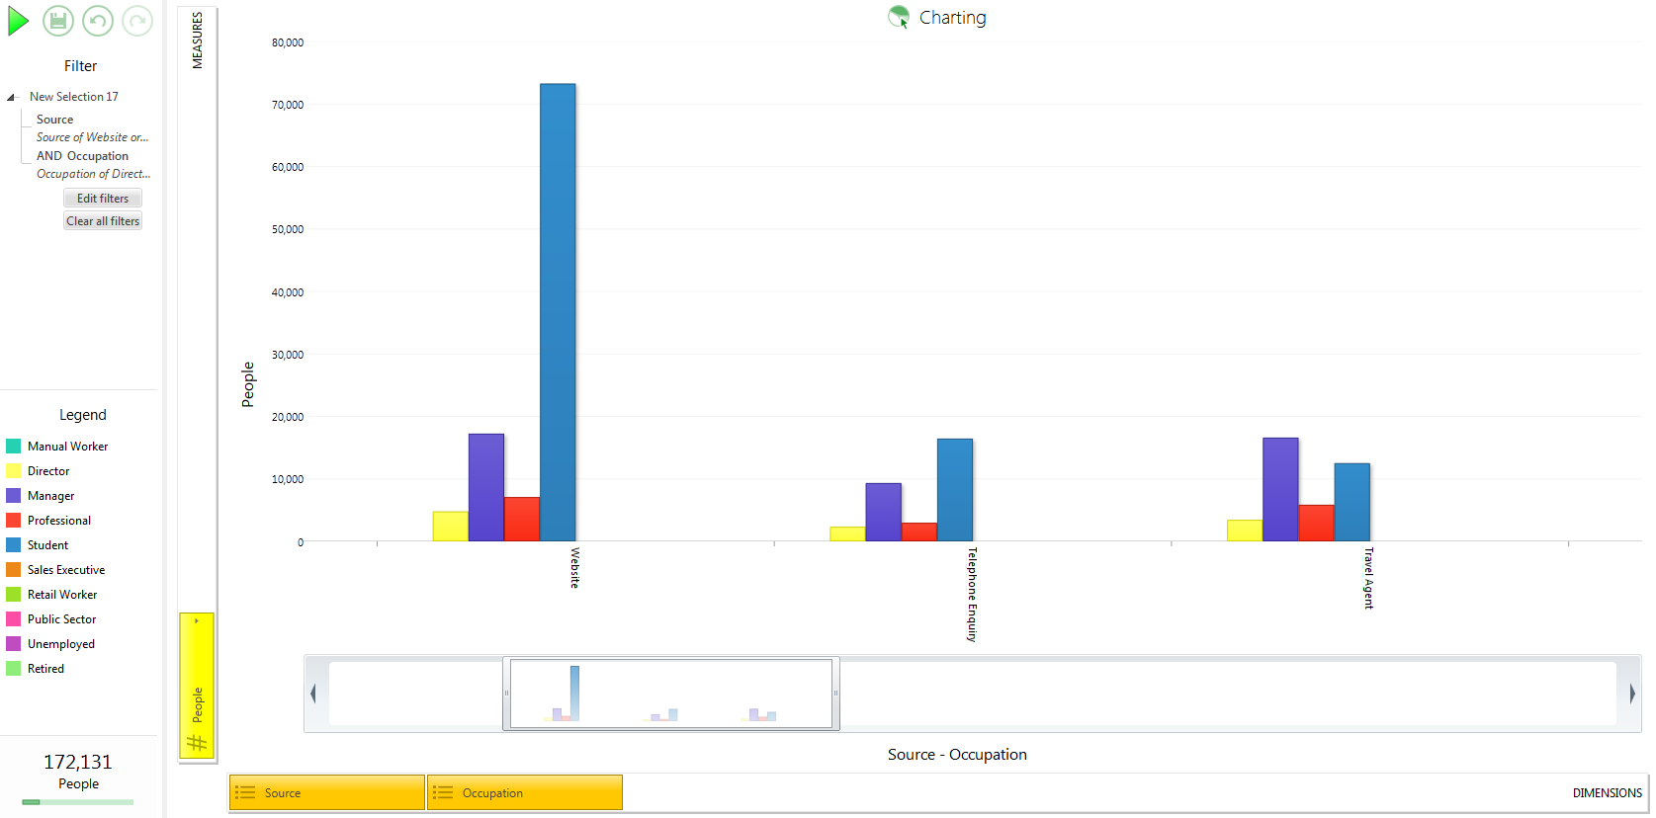Select 'AND Occupation' filter row
1656x818 pixels.
coord(82,156)
